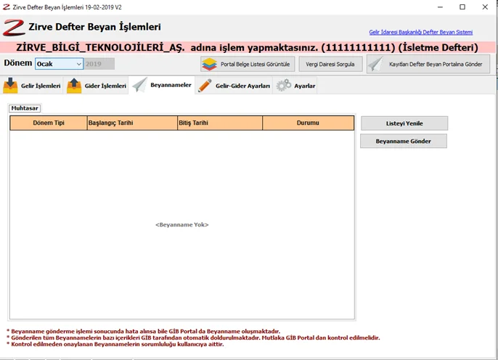Click the small Z icon in title bar
This screenshot has width=498, height=360.
pos(7,7)
